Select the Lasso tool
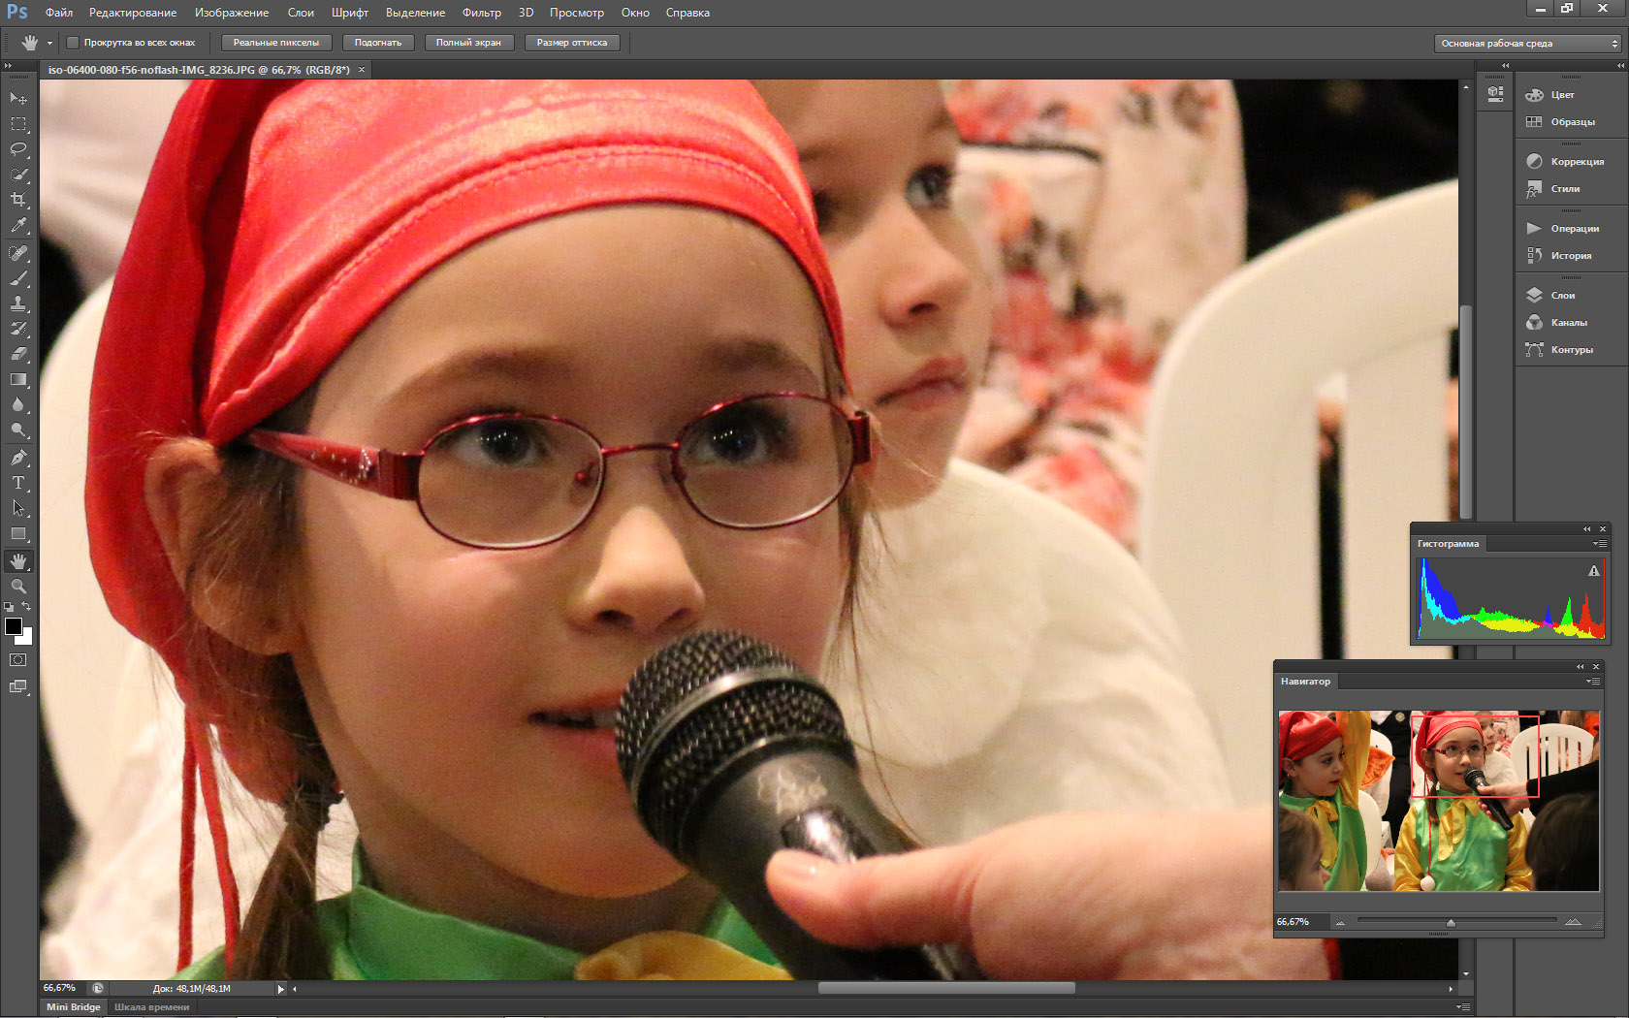This screenshot has width=1629, height=1018. 18,149
